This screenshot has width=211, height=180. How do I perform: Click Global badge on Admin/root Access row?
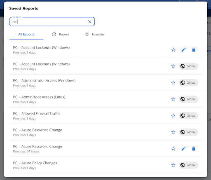tap(188, 99)
